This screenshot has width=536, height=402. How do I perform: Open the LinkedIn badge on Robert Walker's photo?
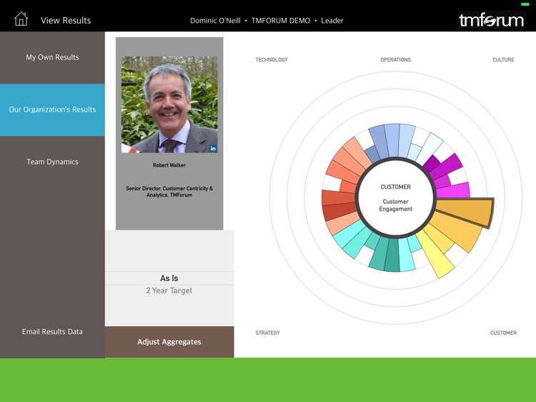pos(213,149)
